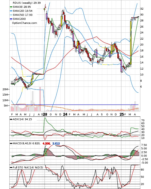Click the tall yellow candle in March 2025
The width and height of the screenshot is (151, 189).
[x=131, y=43]
